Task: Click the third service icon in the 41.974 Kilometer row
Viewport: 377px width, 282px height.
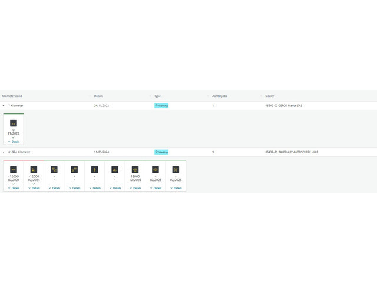Action: [54, 169]
